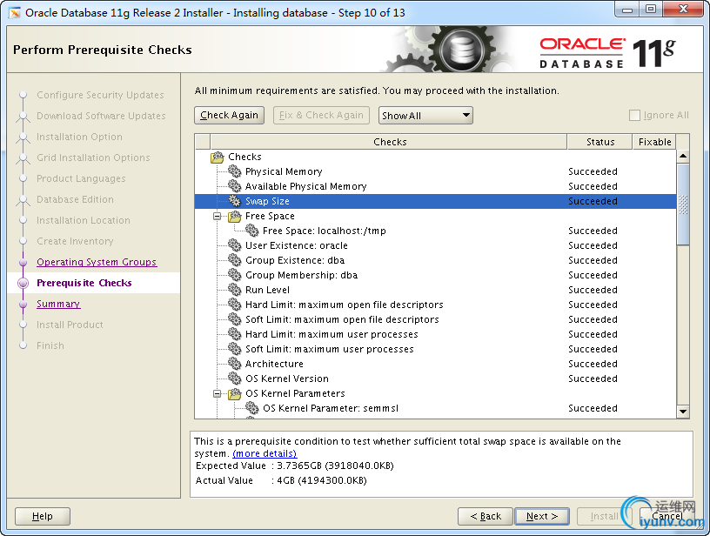Select the Physical Memory check row

436,171
